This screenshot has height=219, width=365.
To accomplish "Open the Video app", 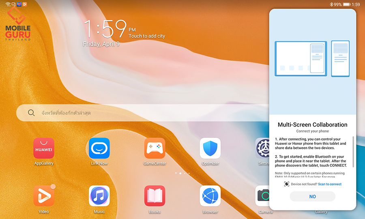I will 44,196.
